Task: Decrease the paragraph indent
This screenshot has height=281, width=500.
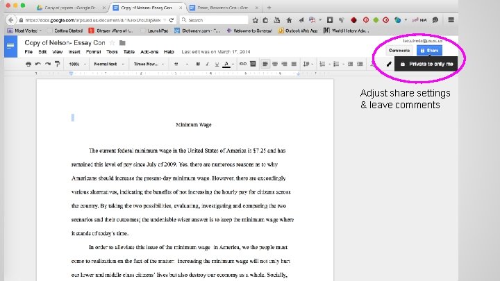Action: click(350, 64)
